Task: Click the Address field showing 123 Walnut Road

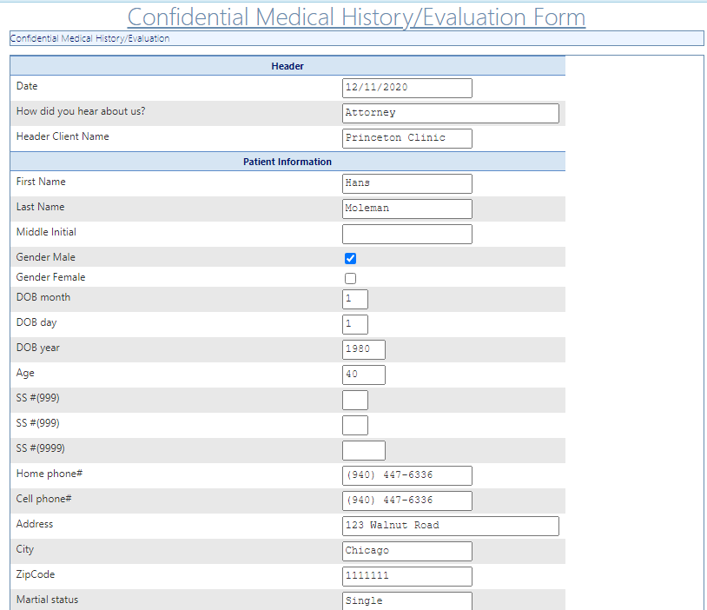Action: click(450, 526)
